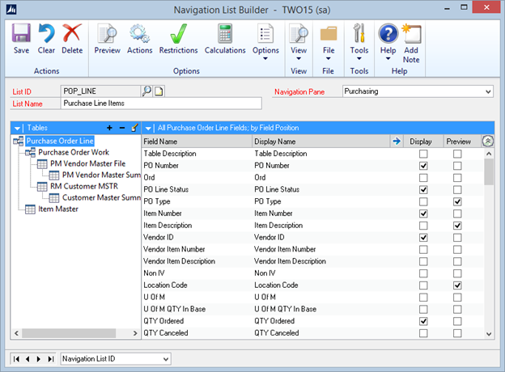This screenshot has width=505, height=372.
Task: Open the View dropdown arrow
Action: (x=299, y=58)
